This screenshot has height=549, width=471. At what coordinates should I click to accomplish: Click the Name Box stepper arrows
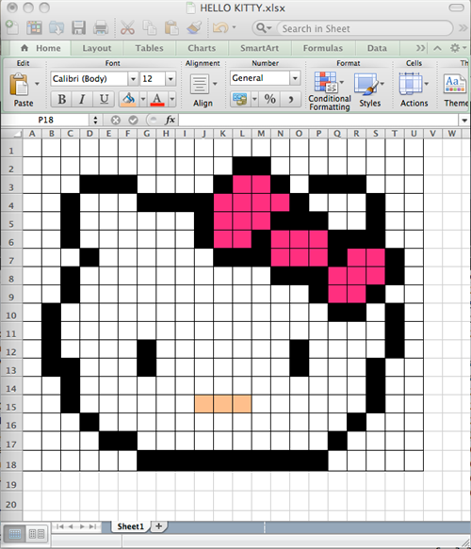click(x=95, y=121)
